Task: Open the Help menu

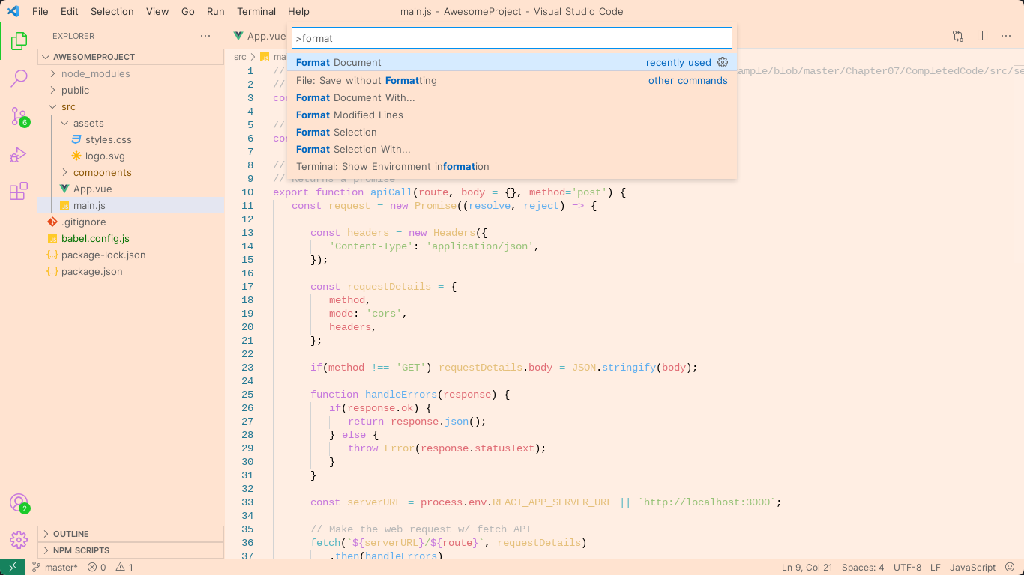Action: [x=298, y=11]
